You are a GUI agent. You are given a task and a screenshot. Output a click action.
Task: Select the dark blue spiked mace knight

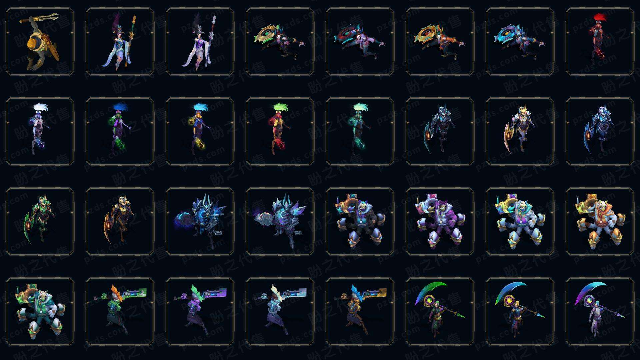click(200, 221)
